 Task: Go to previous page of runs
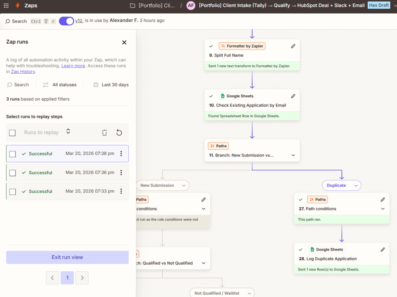tap(52, 278)
